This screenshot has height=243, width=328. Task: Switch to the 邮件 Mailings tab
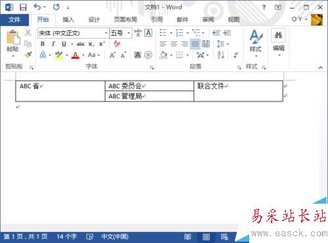[x=182, y=20]
